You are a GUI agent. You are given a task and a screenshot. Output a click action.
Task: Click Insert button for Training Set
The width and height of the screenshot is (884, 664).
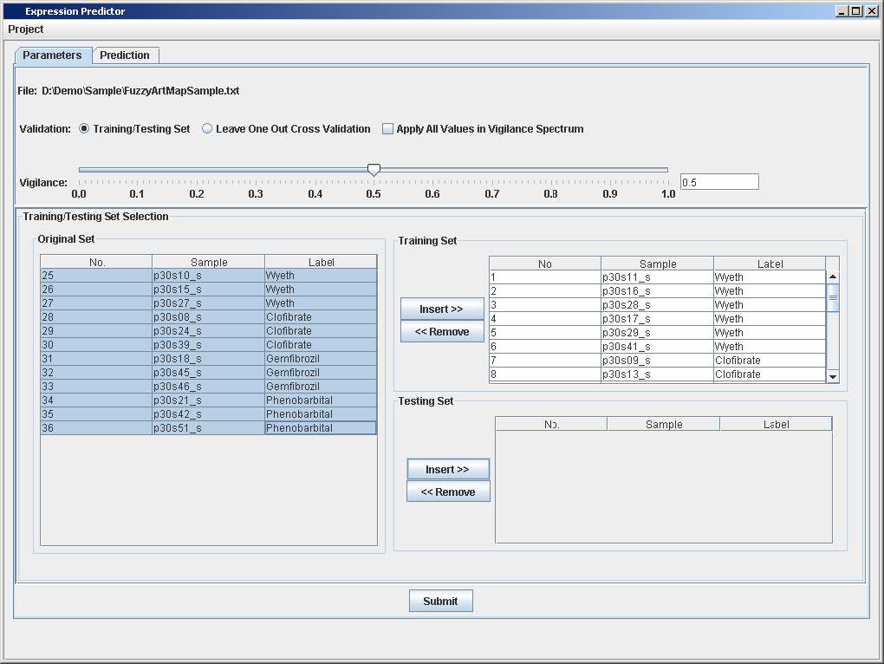(442, 309)
